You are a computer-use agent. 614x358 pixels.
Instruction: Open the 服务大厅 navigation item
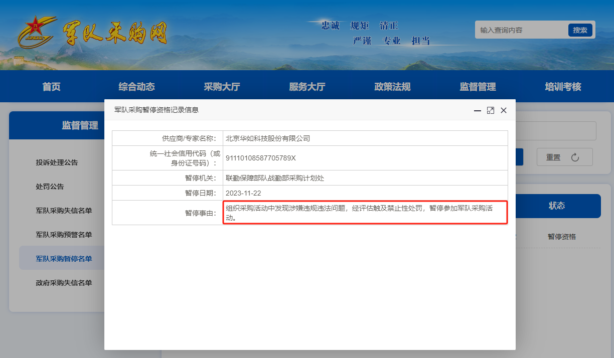click(307, 87)
